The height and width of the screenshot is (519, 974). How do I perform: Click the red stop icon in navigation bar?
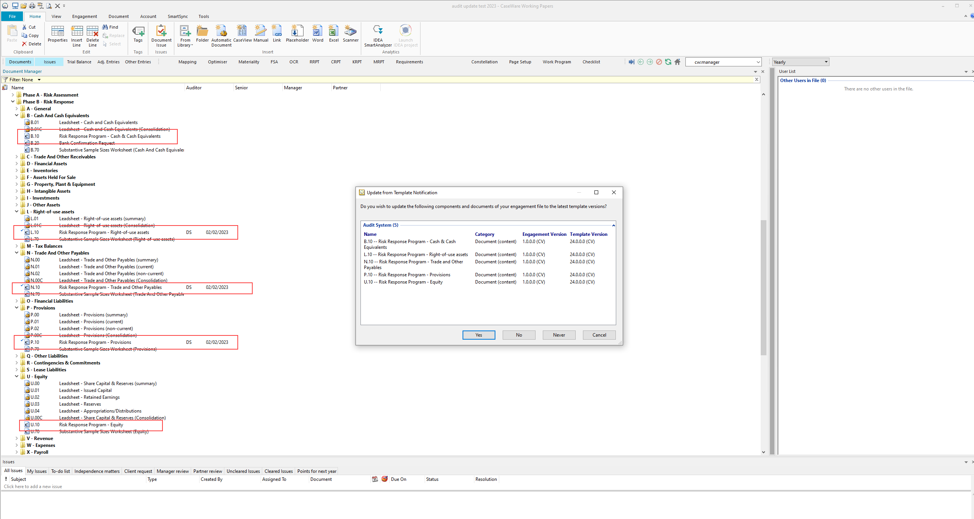(659, 62)
